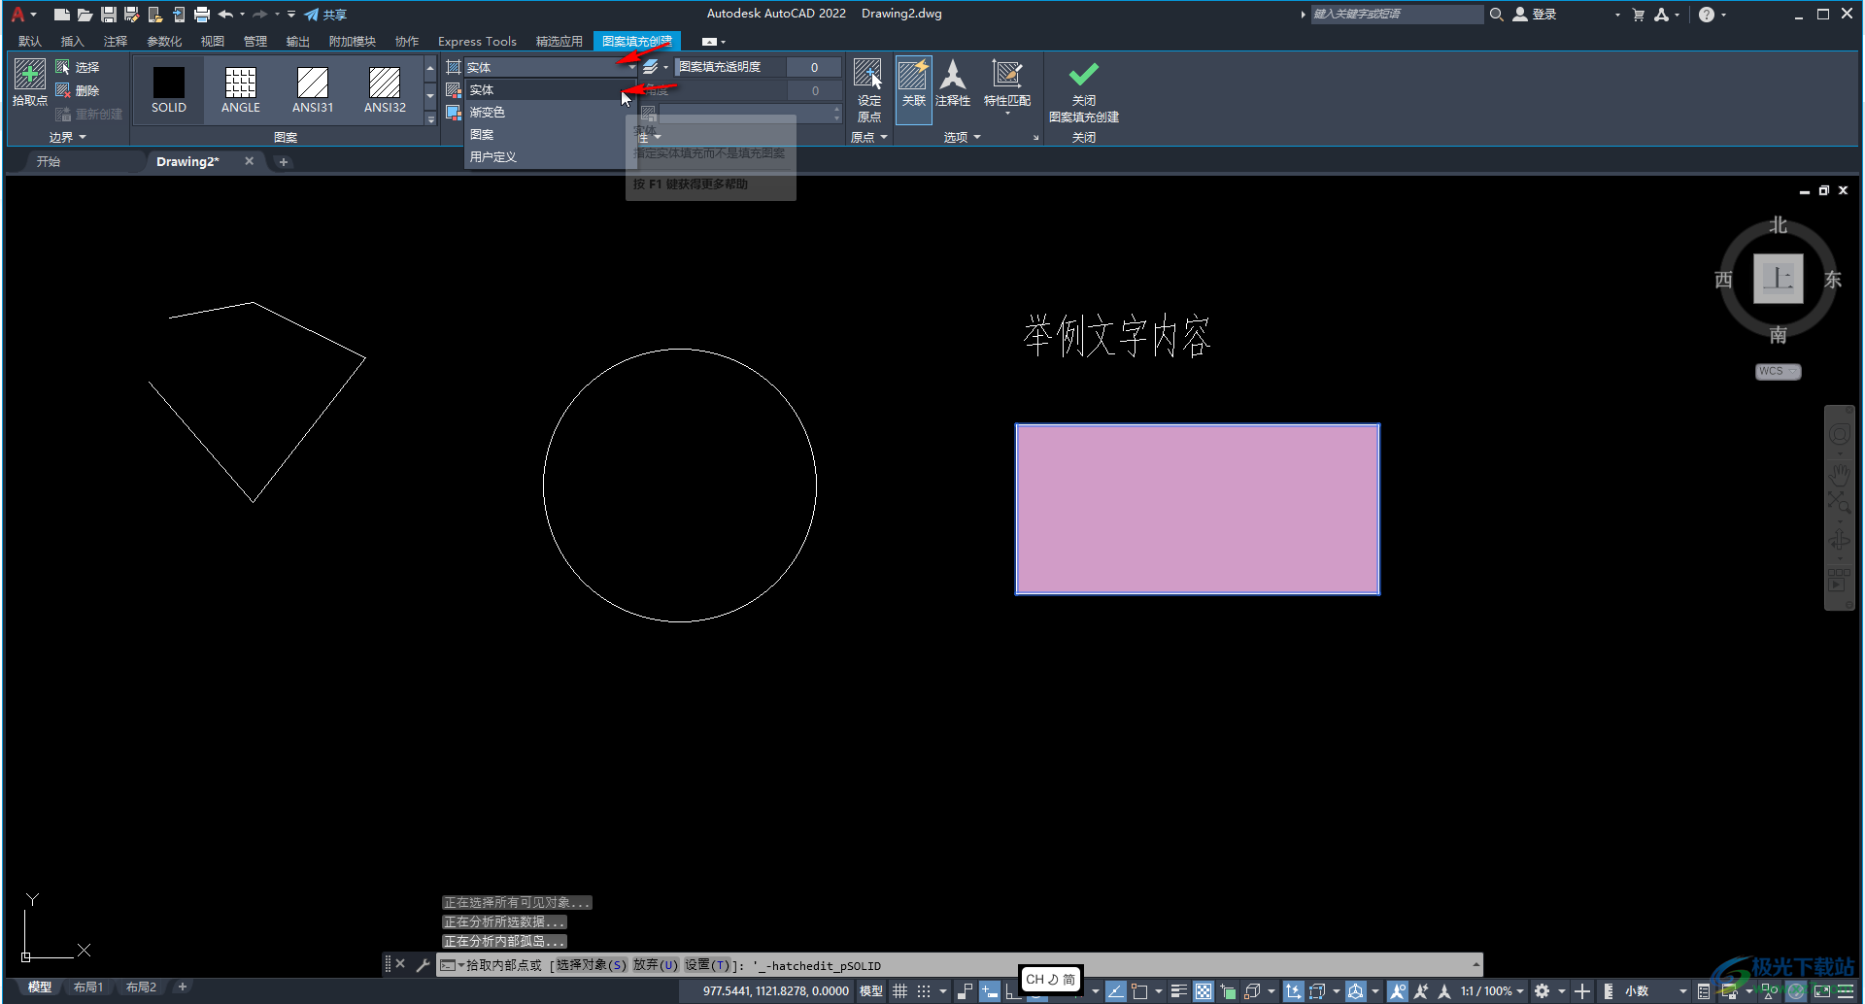Close the Drawing2* document tab
Screen dimensions: 1865x1004
[250, 161]
